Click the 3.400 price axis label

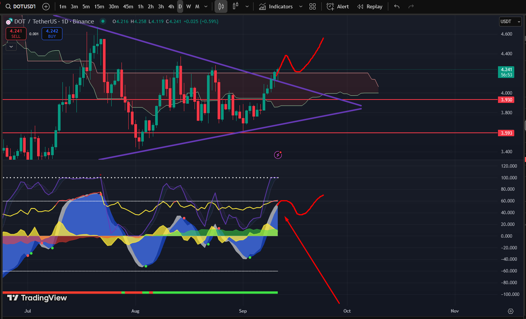click(506, 152)
